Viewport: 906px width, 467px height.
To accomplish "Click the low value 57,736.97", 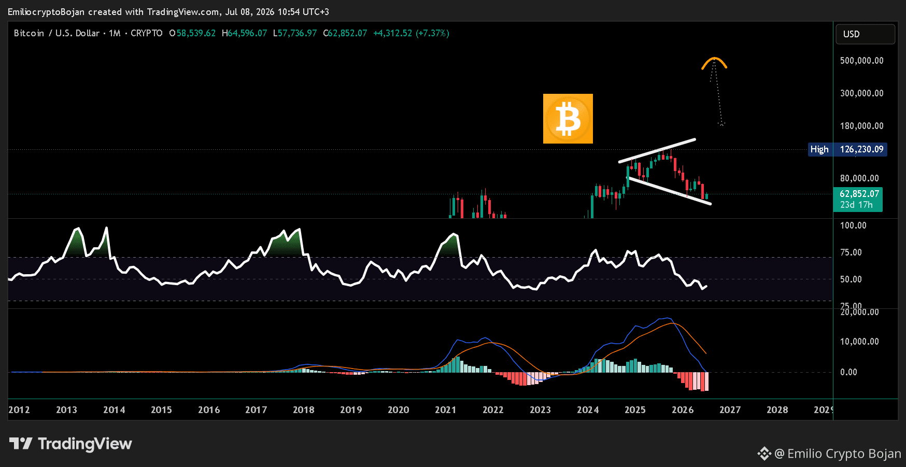I will [x=298, y=33].
